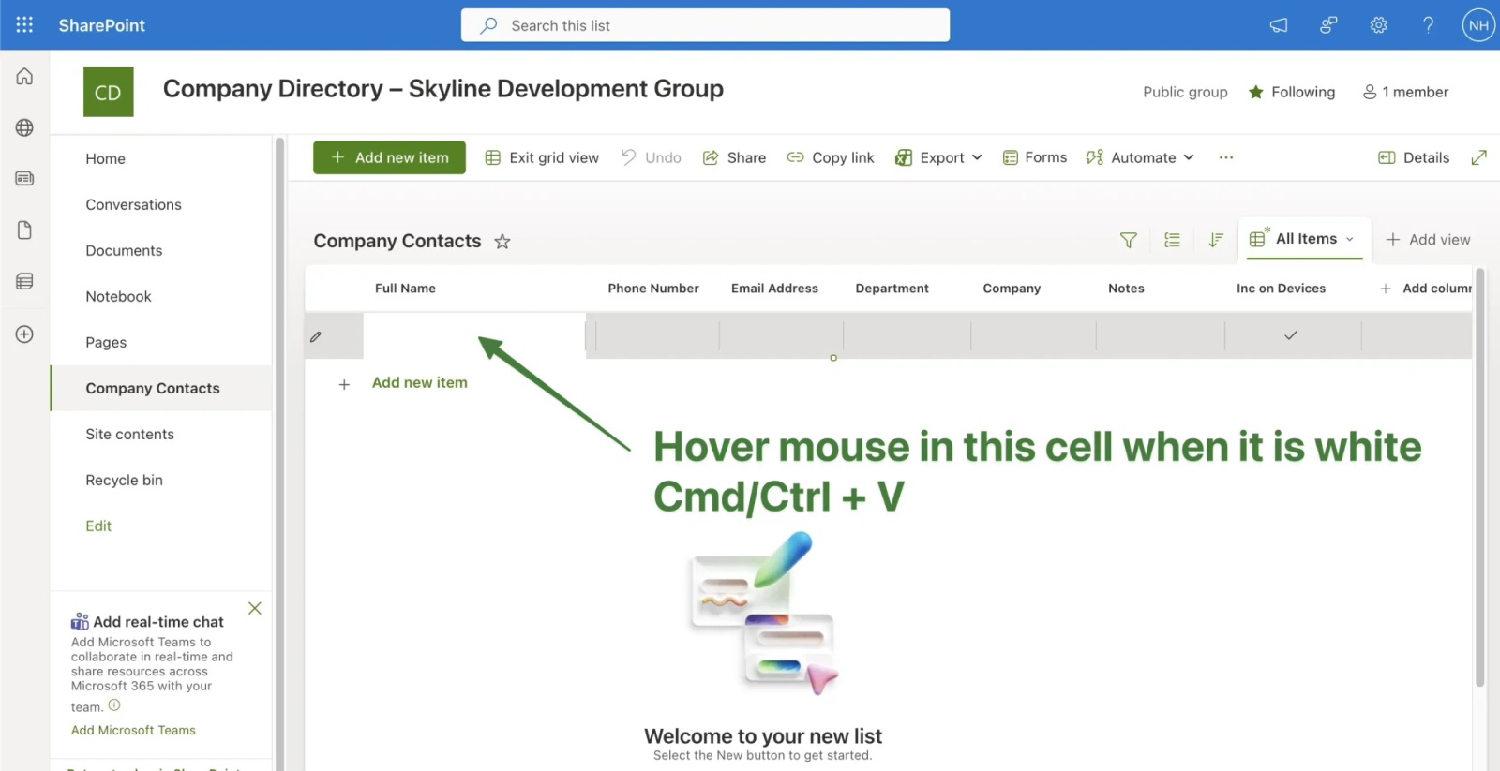
Task: Click the Search this list field
Action: [x=705, y=25]
